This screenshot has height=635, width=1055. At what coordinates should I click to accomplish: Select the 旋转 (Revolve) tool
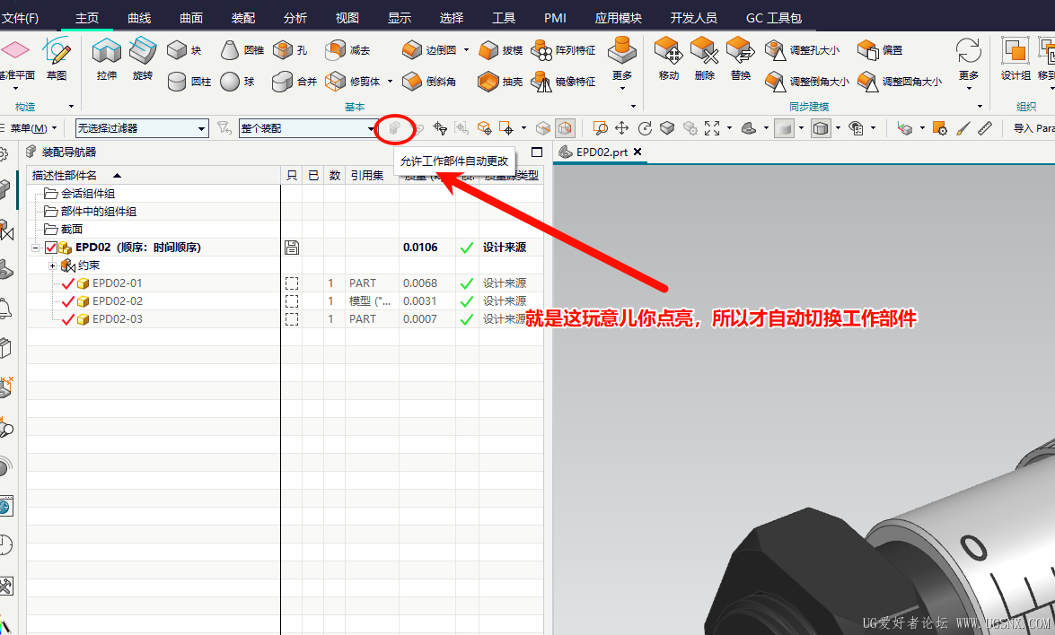143,59
